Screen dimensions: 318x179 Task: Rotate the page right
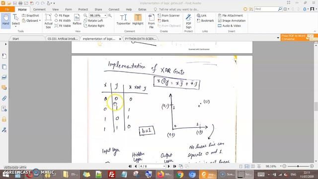(x=94, y=26)
